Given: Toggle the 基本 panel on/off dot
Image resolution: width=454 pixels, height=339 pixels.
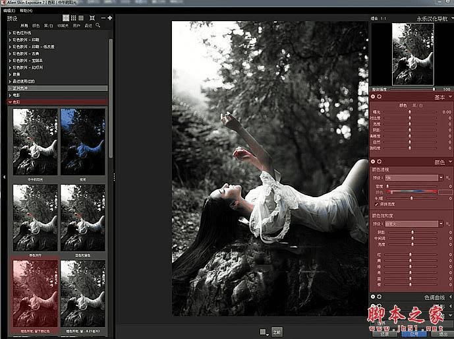Looking at the screenshot, I should (373, 97).
